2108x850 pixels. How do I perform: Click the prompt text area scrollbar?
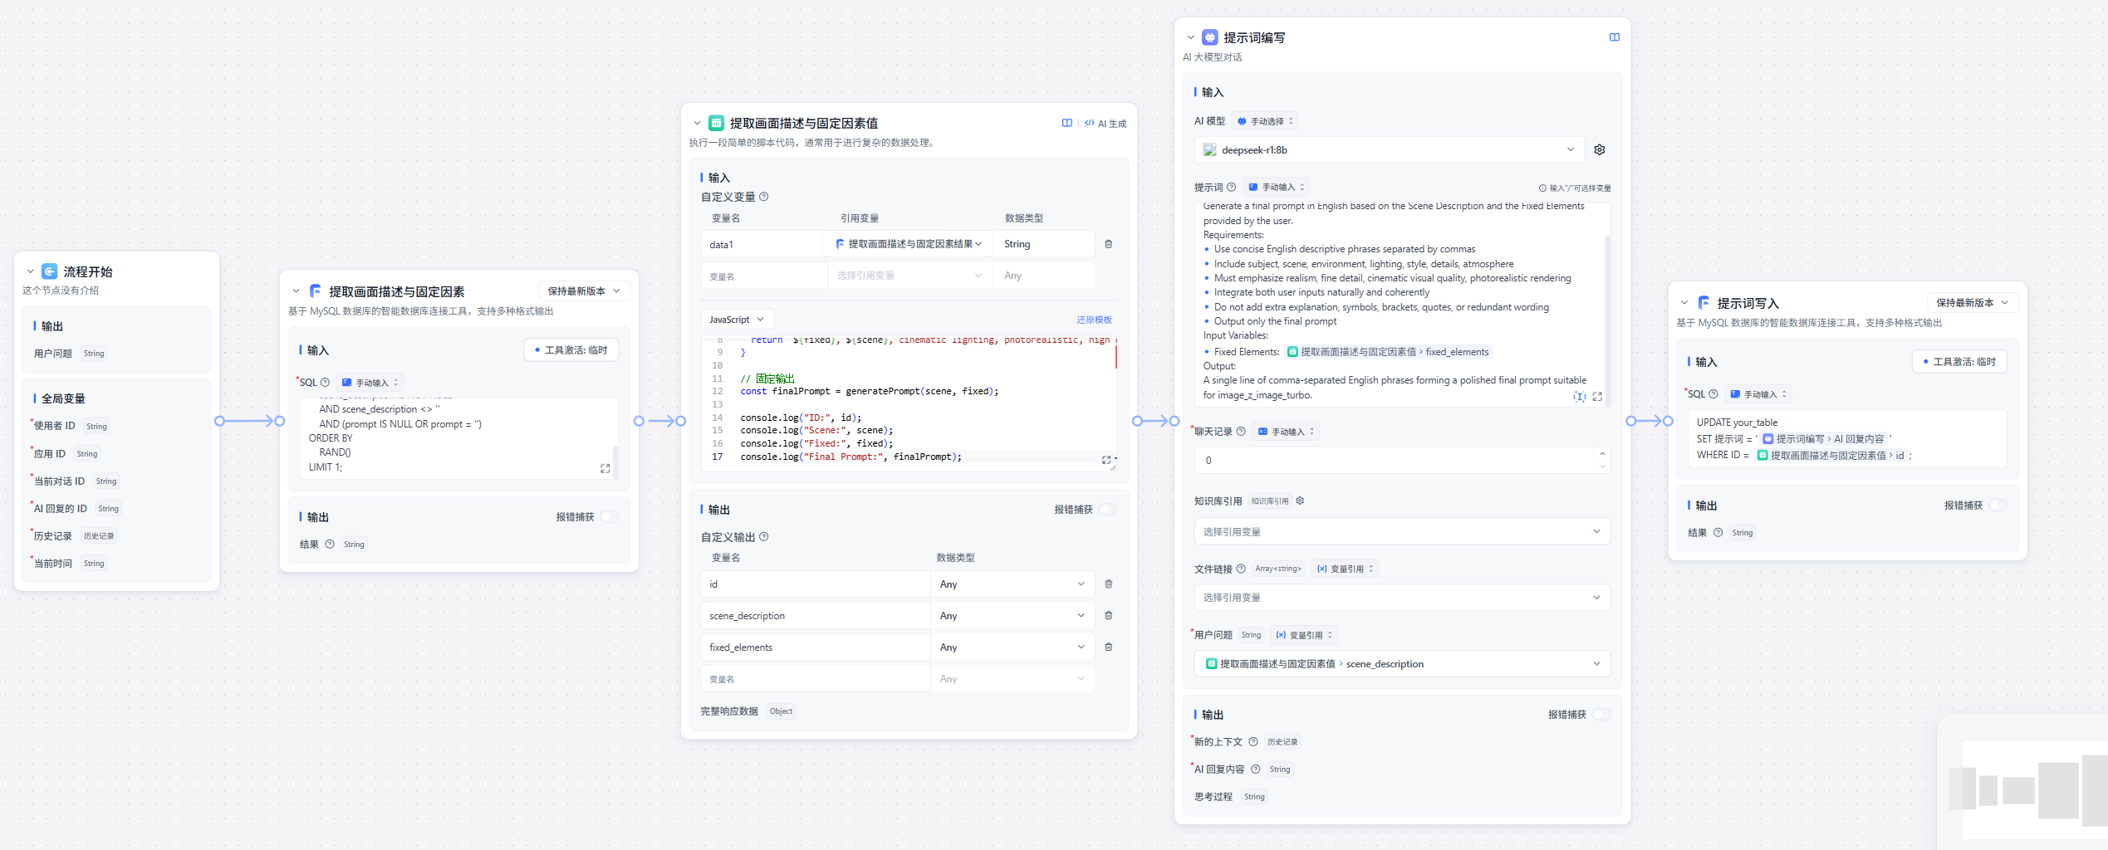tap(1607, 315)
